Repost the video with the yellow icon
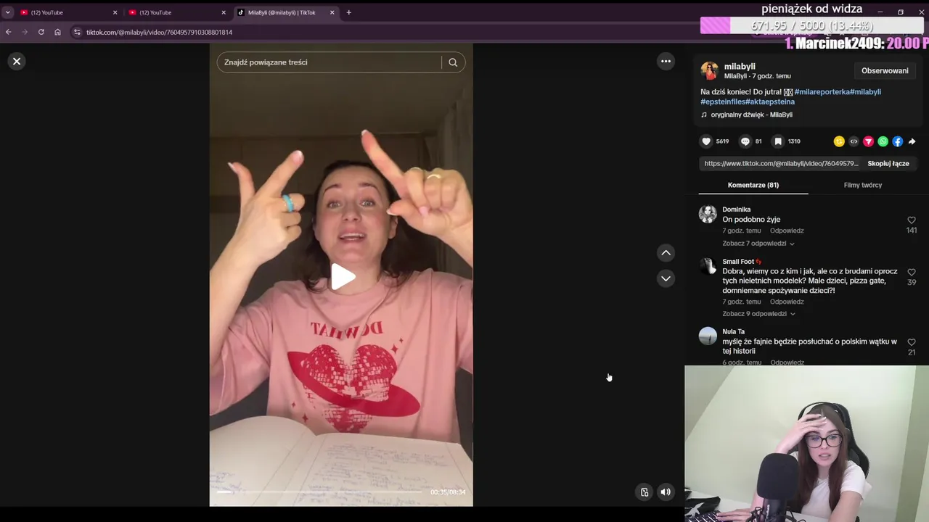929x522 pixels. click(x=839, y=141)
